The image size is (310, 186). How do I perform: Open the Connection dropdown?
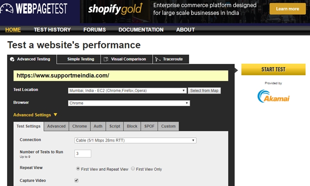pos(135,140)
